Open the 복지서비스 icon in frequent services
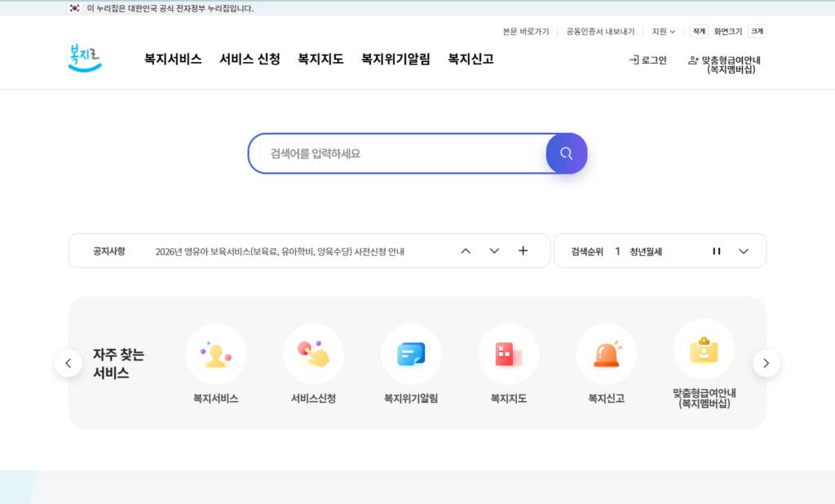This screenshot has width=835, height=504. pyautogui.click(x=215, y=355)
